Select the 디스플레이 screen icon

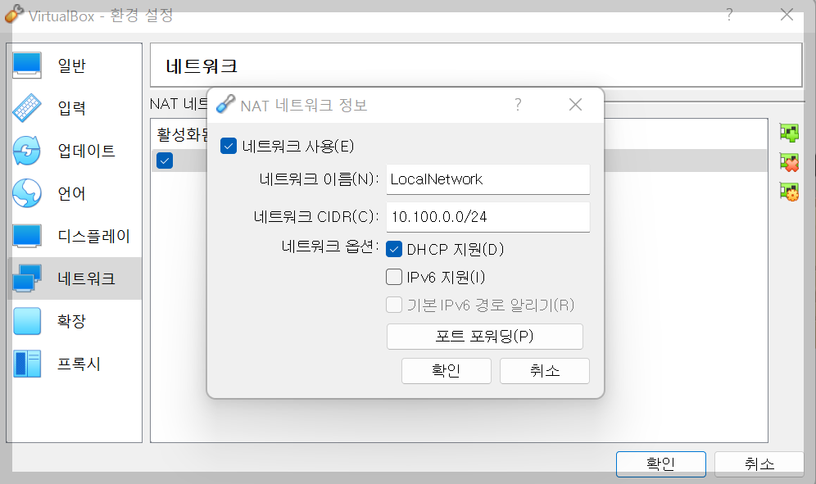[27, 236]
